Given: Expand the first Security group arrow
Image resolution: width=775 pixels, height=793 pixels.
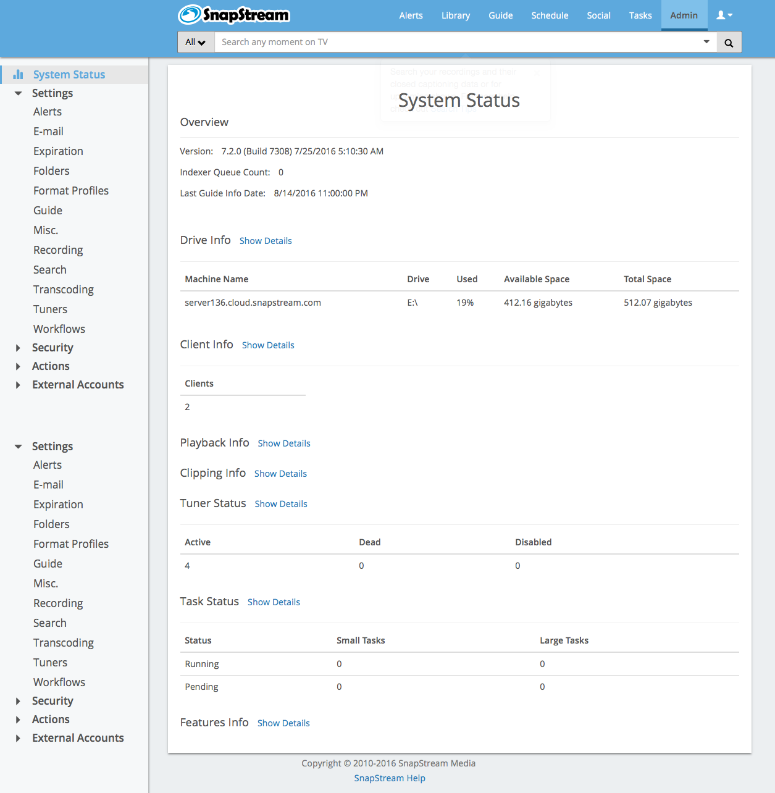Looking at the screenshot, I should tap(18, 348).
